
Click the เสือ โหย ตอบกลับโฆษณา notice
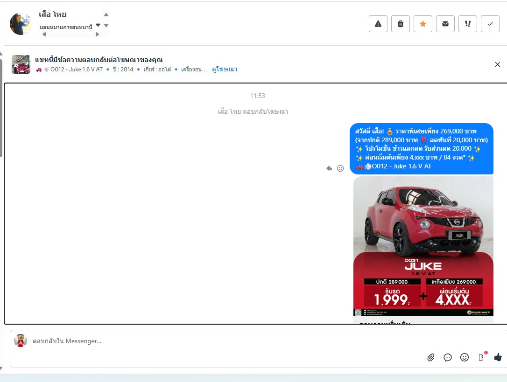tap(253, 111)
